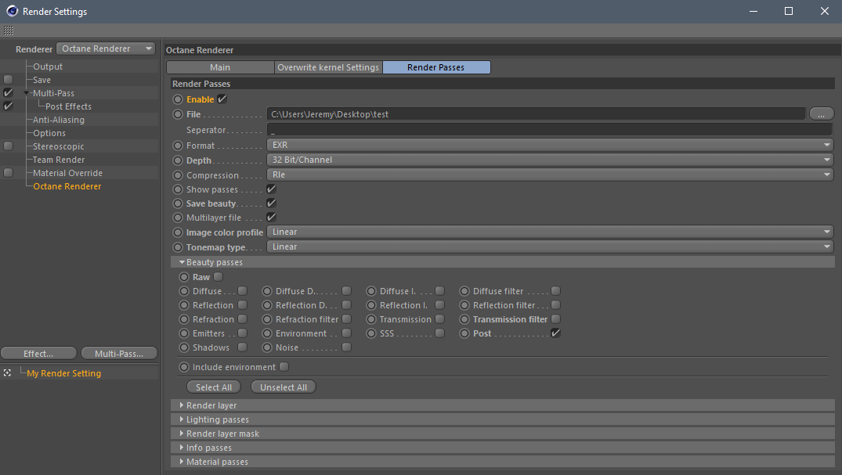The width and height of the screenshot is (842, 475).
Task: Click the SSS pass circle icon
Action: point(371,333)
